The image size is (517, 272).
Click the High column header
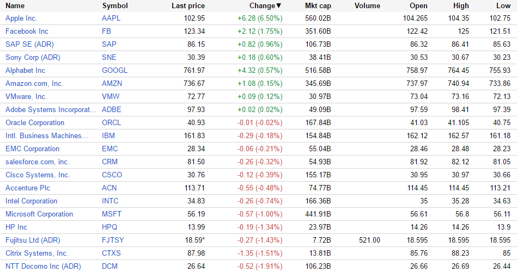[460, 5]
